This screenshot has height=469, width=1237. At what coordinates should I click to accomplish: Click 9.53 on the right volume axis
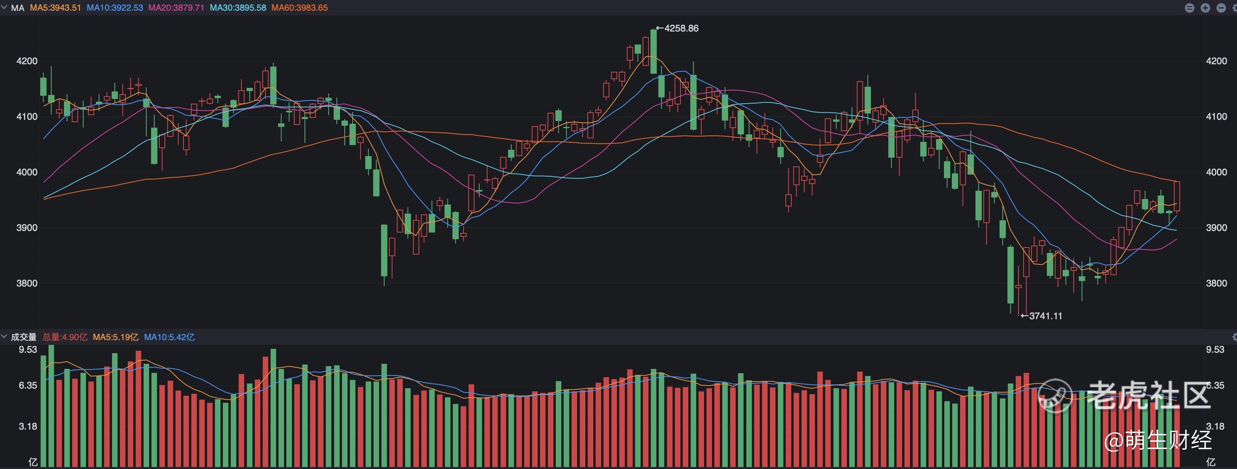click(1215, 350)
